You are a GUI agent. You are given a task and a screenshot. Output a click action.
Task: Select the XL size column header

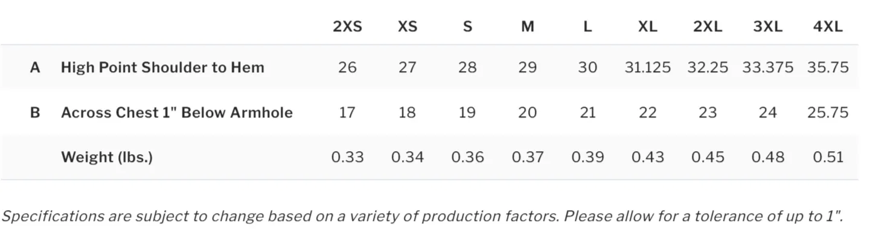647,27
